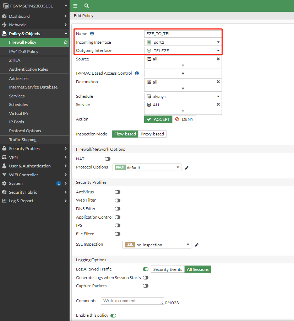Image resolution: width=294 pixels, height=321 pixels.
Task: Click the hamburger menu icon in header
Action: (75, 6)
